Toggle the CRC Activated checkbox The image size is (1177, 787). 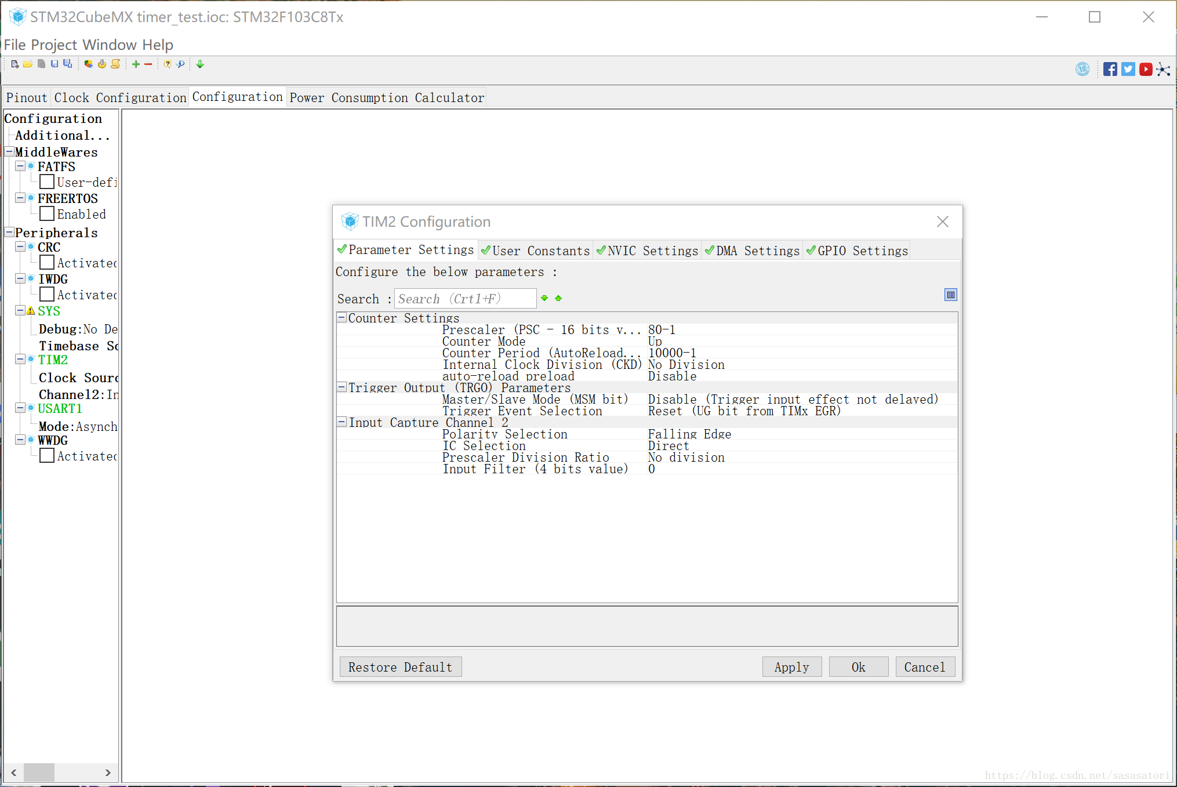point(47,263)
